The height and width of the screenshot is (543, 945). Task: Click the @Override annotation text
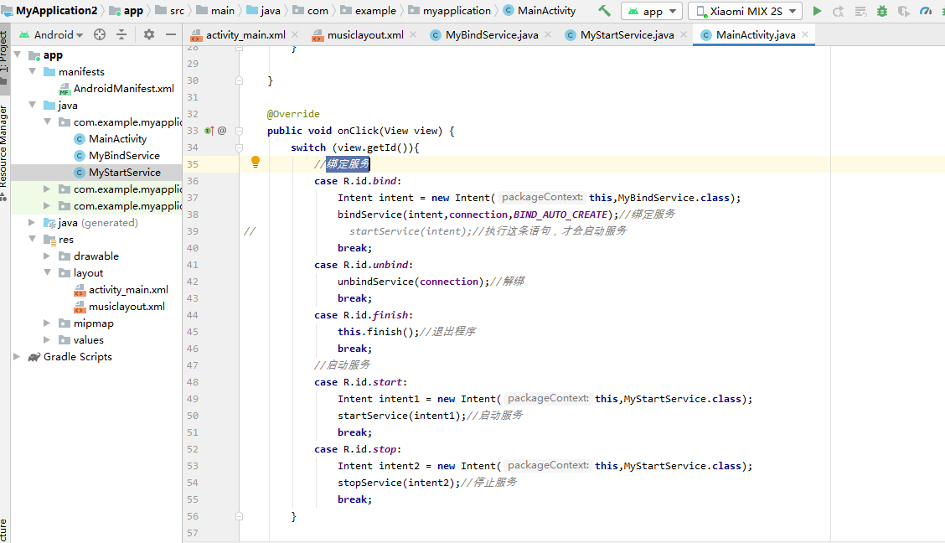[x=293, y=114]
